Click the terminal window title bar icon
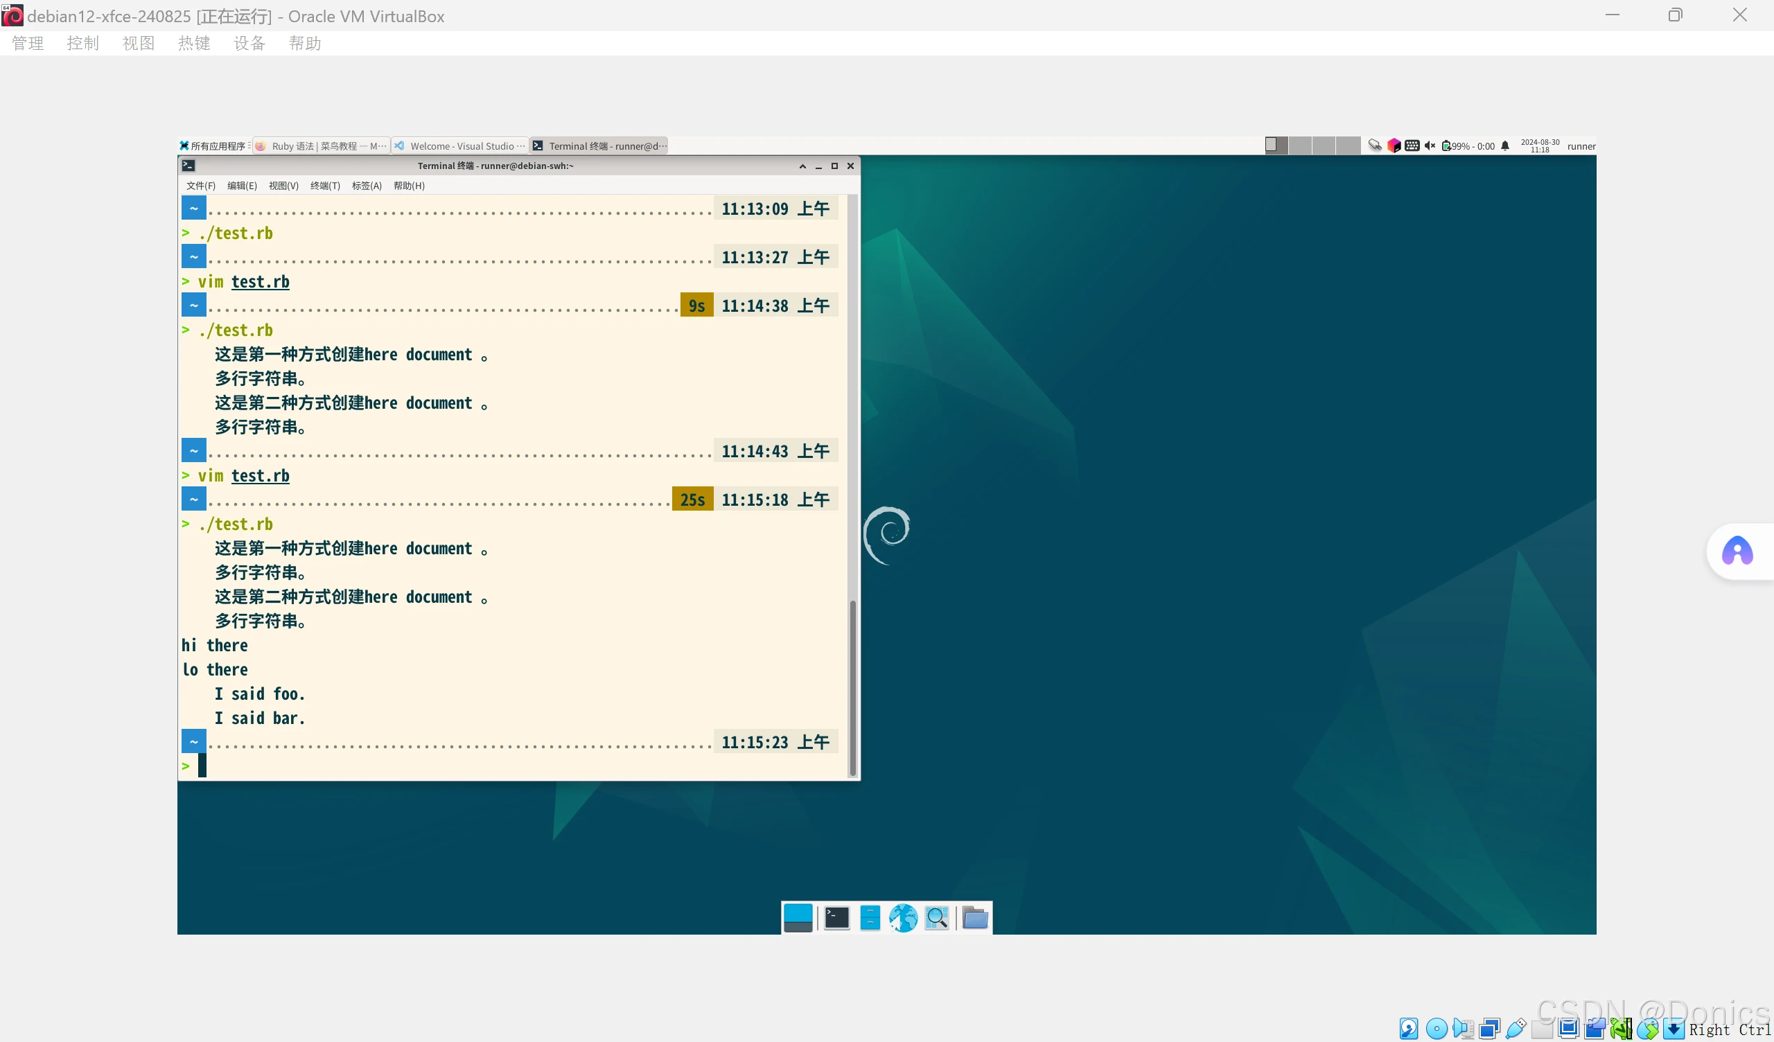The image size is (1774, 1042). (x=188, y=166)
